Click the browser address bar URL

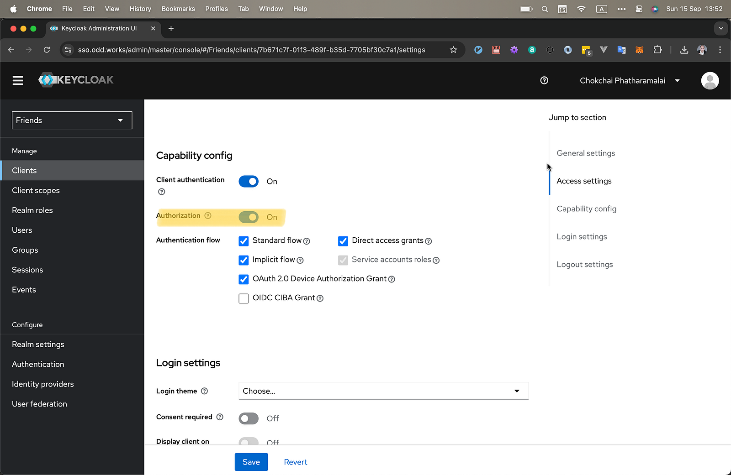coord(251,50)
